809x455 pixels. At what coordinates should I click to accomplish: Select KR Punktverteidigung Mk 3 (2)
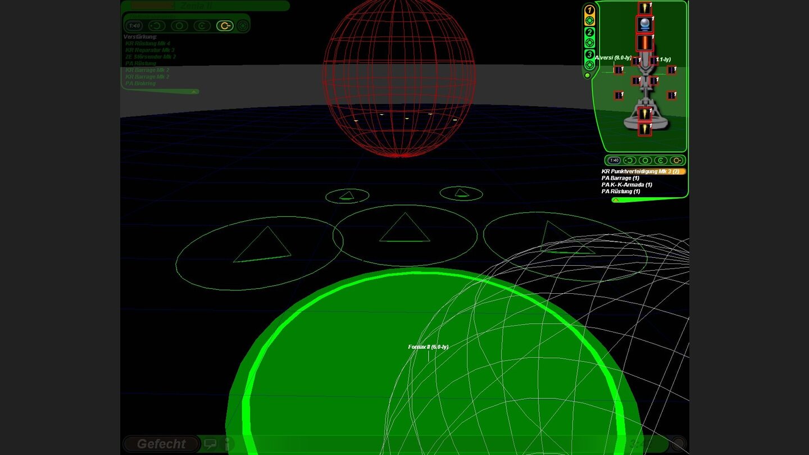click(x=644, y=171)
